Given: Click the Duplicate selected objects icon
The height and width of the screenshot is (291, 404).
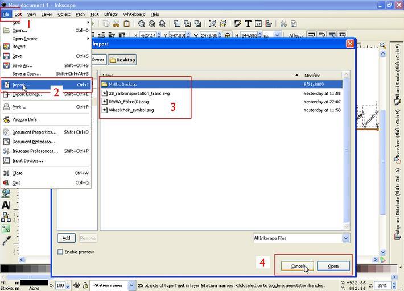Looking at the screenshot, I should 177,24.
